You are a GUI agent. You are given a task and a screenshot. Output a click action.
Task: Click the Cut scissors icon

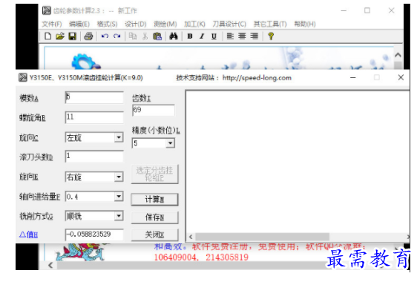click(145, 36)
